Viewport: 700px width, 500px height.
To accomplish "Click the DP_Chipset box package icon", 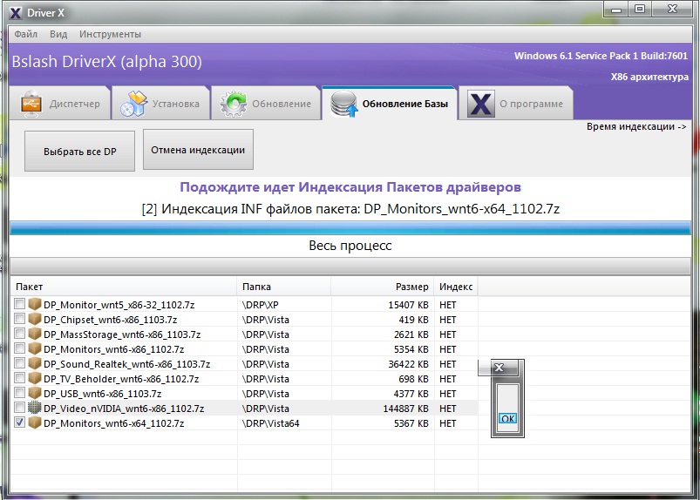I will click(34, 320).
